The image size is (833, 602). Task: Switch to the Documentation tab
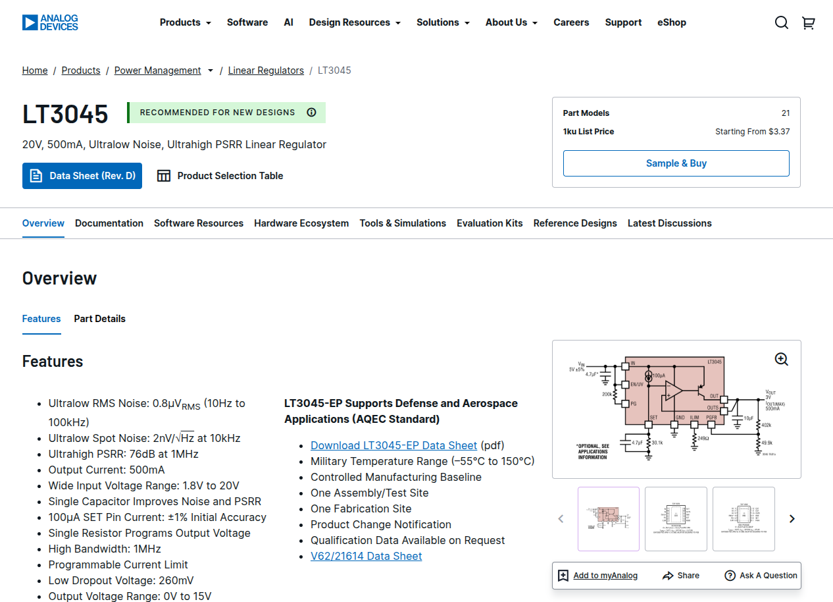[x=109, y=223]
